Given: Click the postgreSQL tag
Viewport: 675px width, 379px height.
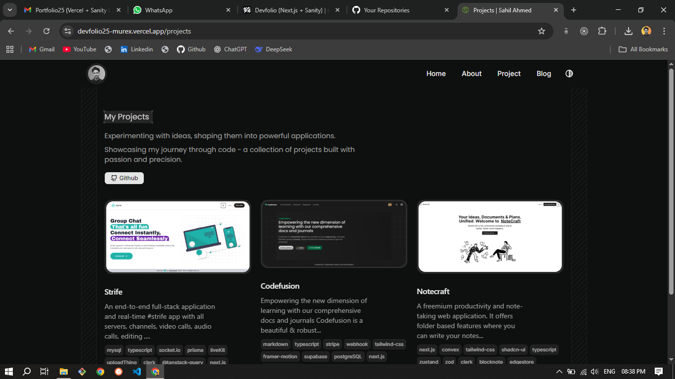Looking at the screenshot, I should 348,356.
